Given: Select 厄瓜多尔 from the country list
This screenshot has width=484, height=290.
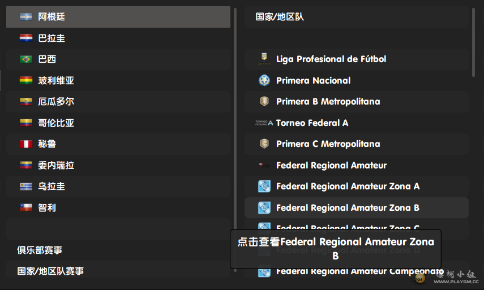Looking at the screenshot, I should point(56,102).
